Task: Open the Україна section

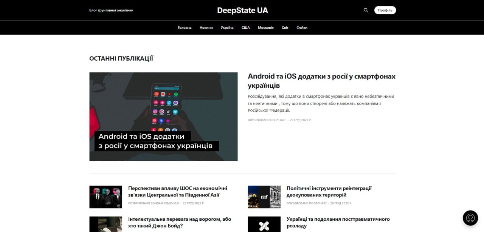Action: click(x=227, y=28)
